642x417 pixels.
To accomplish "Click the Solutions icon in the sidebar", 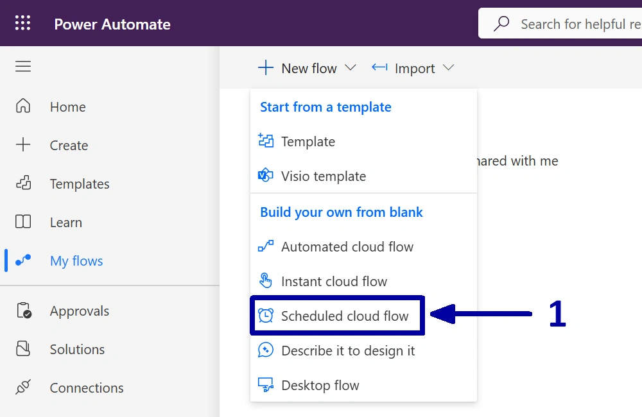I will pyautogui.click(x=23, y=348).
